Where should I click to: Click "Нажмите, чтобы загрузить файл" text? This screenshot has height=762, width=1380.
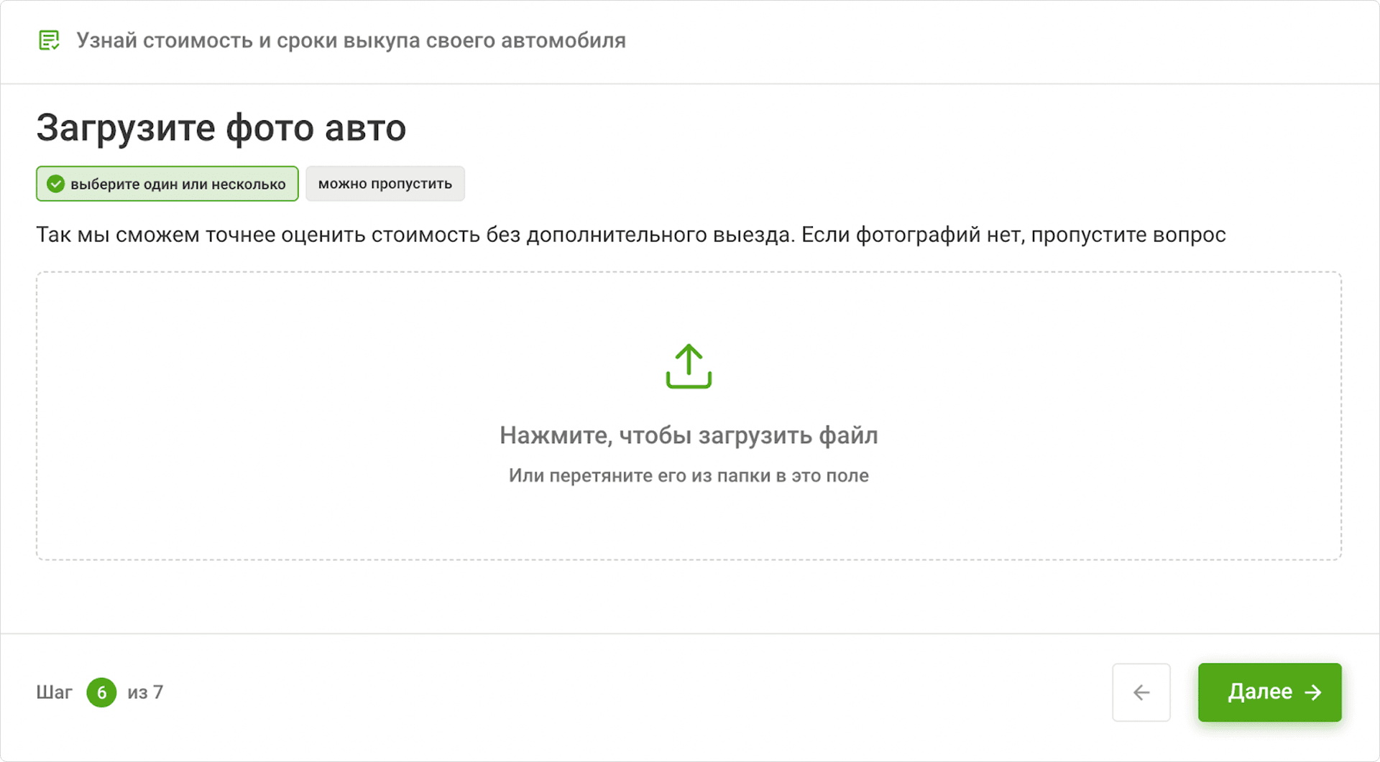click(688, 435)
